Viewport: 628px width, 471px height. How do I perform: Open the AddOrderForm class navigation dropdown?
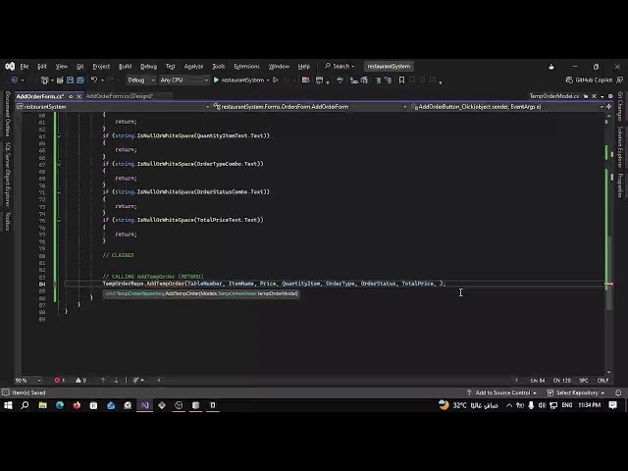310,107
